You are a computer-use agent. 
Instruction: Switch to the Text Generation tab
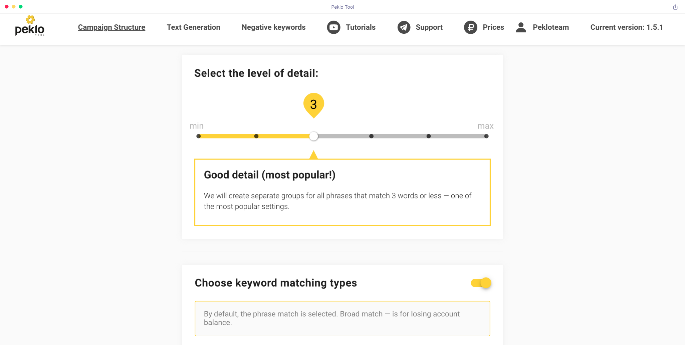coord(194,27)
